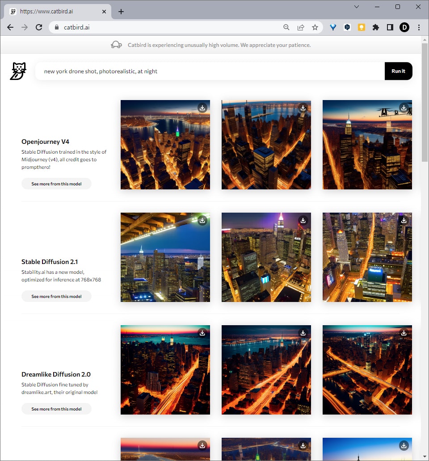
Task: Download first Dreamlike Diffusion 2.0 image
Action: (202, 333)
